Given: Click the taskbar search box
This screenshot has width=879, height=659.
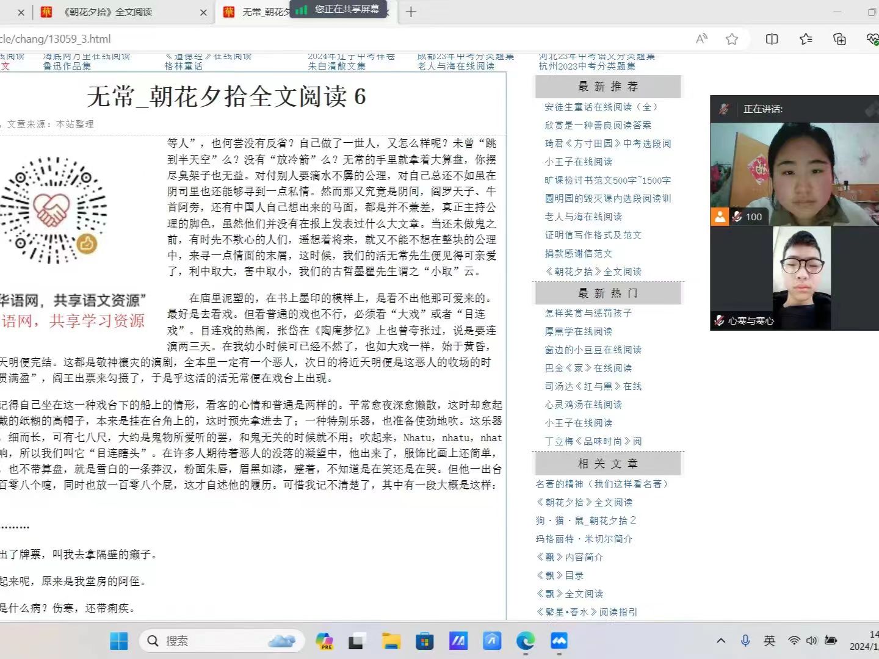Looking at the screenshot, I should 220,641.
